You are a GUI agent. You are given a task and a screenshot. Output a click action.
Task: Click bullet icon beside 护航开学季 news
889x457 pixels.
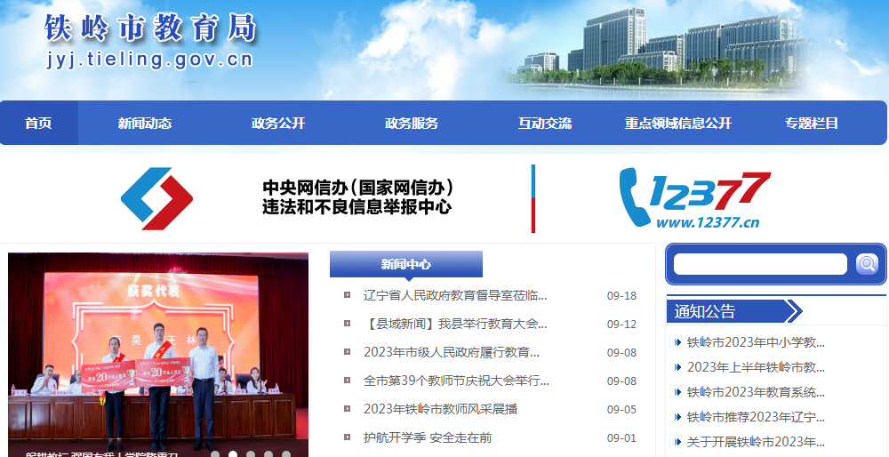click(x=347, y=437)
